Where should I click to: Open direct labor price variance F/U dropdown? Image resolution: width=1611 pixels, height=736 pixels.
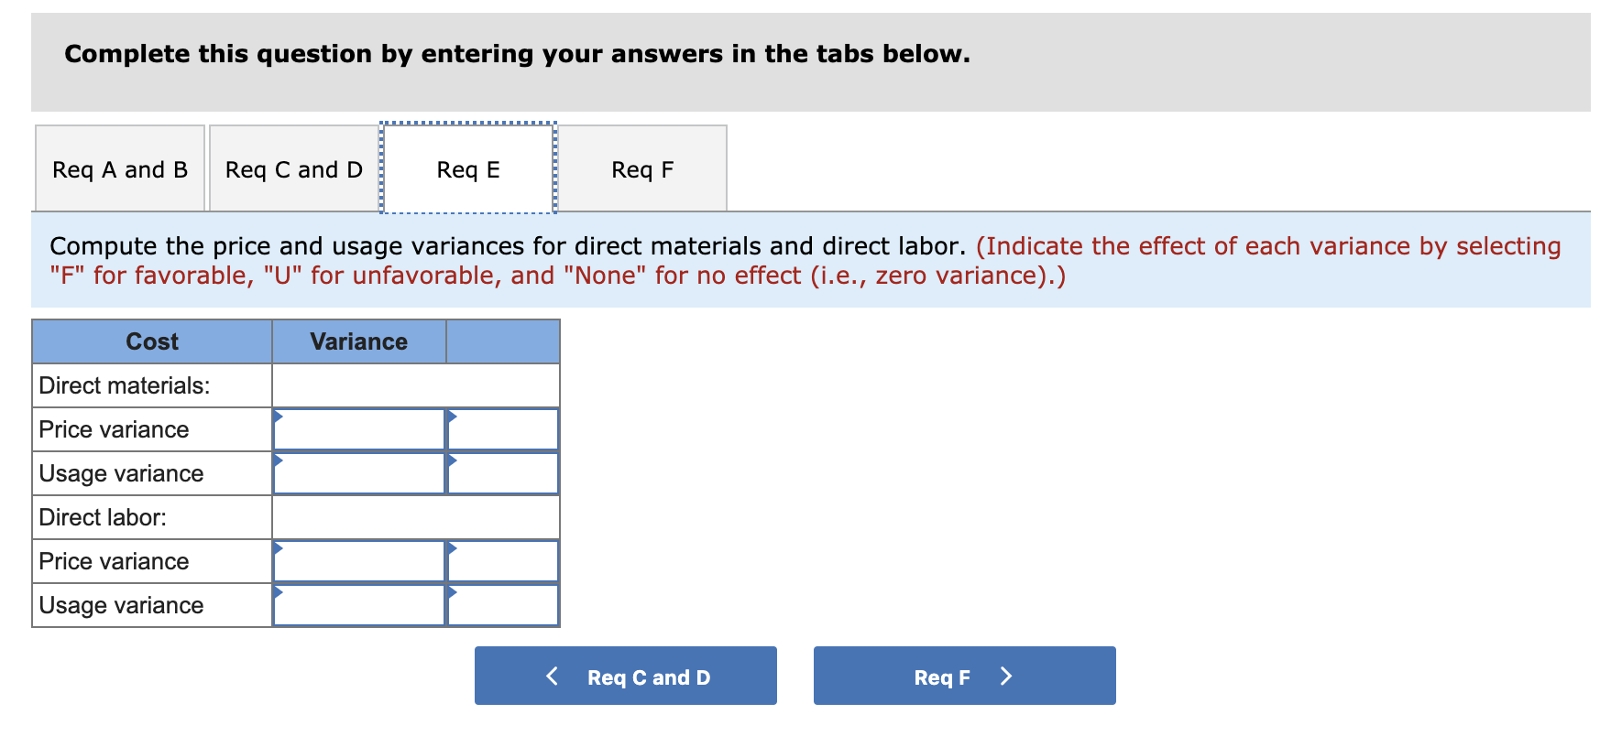point(503,561)
